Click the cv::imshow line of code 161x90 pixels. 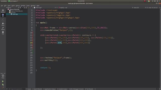[56, 58]
